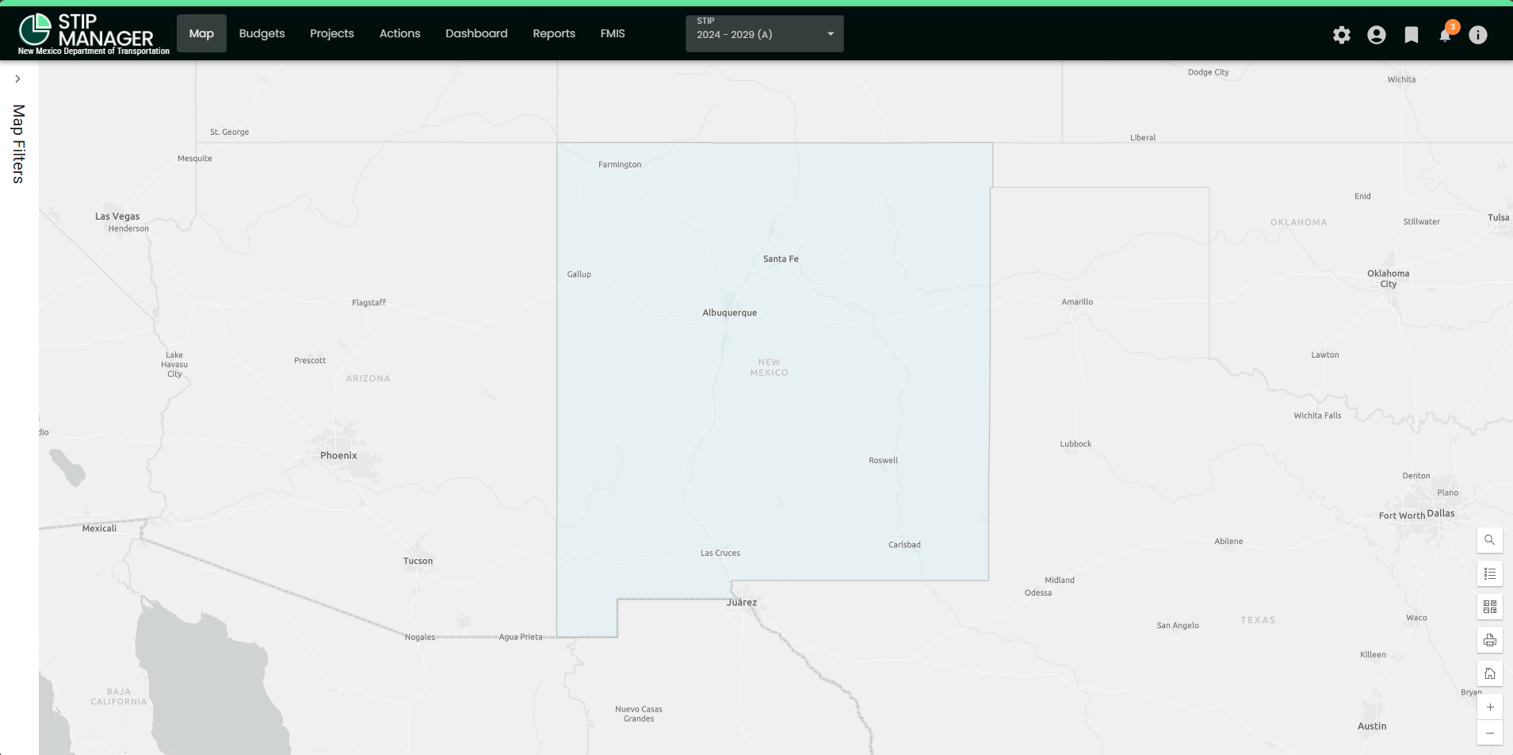Switch to the Map tab
Viewport: 1513px width, 755px height.
coord(201,33)
